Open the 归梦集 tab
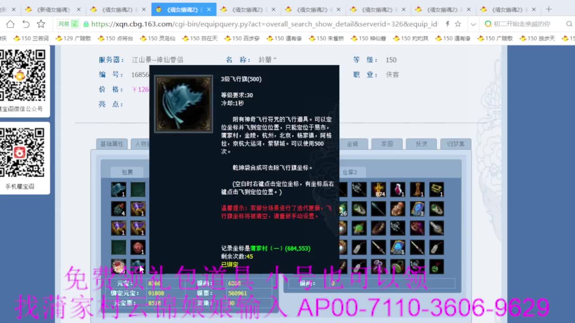575x323 pixels. point(456,144)
